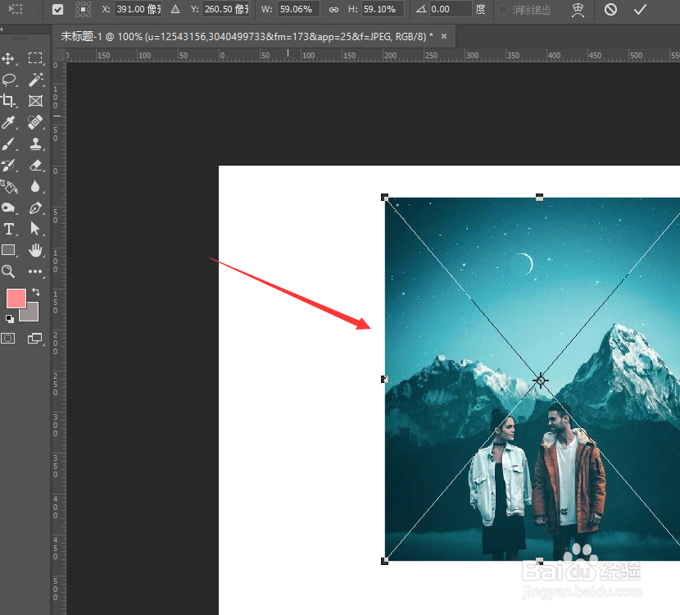Edit the Y position field 260.50
Screen dimensions: 680x615
pyautogui.click(x=226, y=9)
